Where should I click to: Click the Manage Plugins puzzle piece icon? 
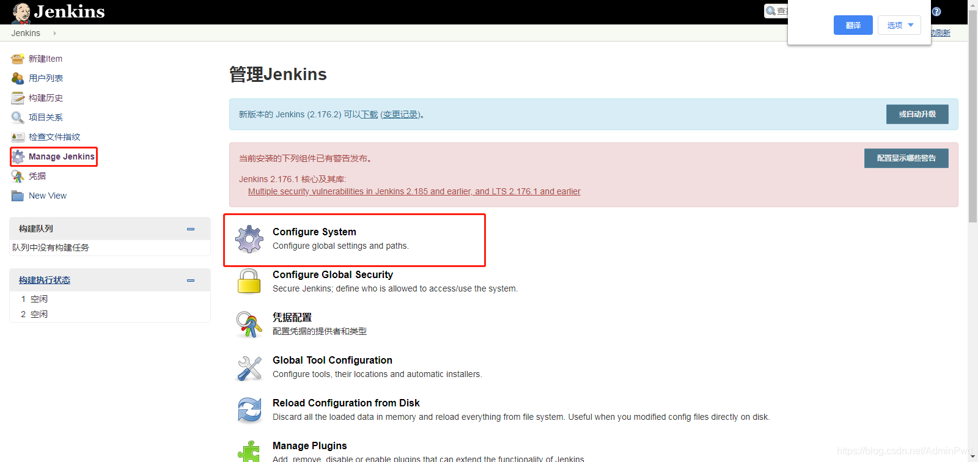[249, 451]
